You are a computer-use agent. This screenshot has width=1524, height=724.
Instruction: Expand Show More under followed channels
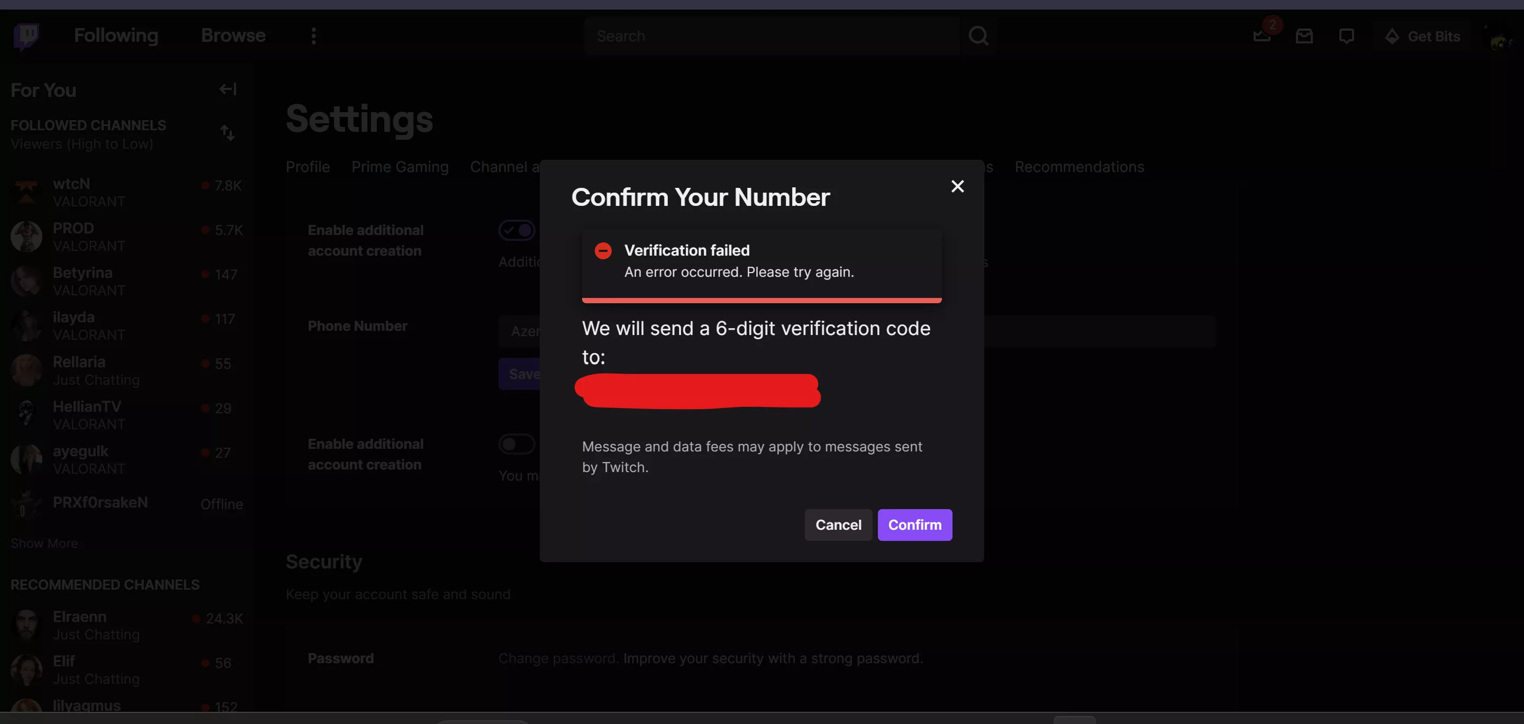tap(44, 543)
